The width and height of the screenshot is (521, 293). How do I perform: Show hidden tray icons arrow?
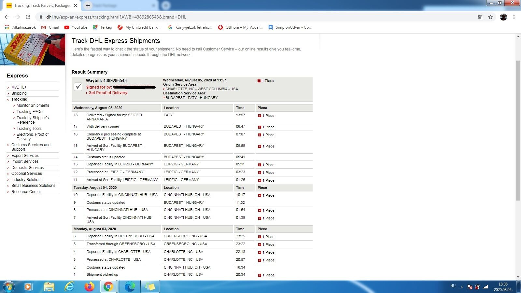pyautogui.click(x=462, y=287)
